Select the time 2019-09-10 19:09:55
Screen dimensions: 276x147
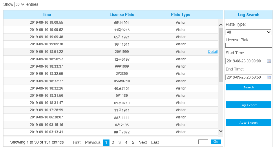click(46, 23)
